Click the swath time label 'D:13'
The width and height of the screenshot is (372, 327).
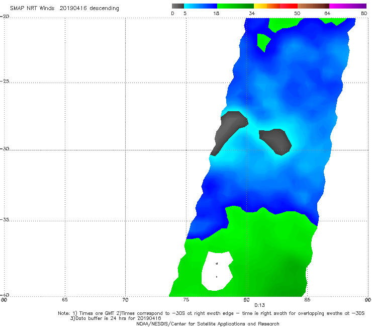point(259,305)
